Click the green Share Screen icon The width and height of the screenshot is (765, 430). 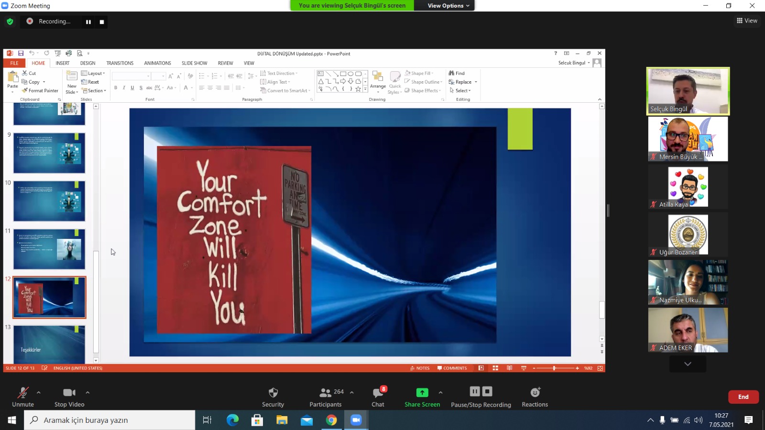pyautogui.click(x=422, y=392)
